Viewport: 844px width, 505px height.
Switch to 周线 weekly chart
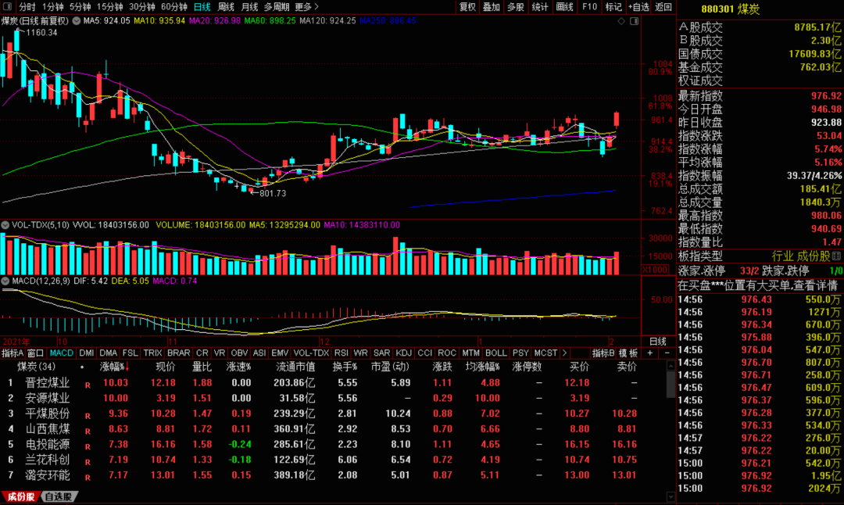coord(226,7)
